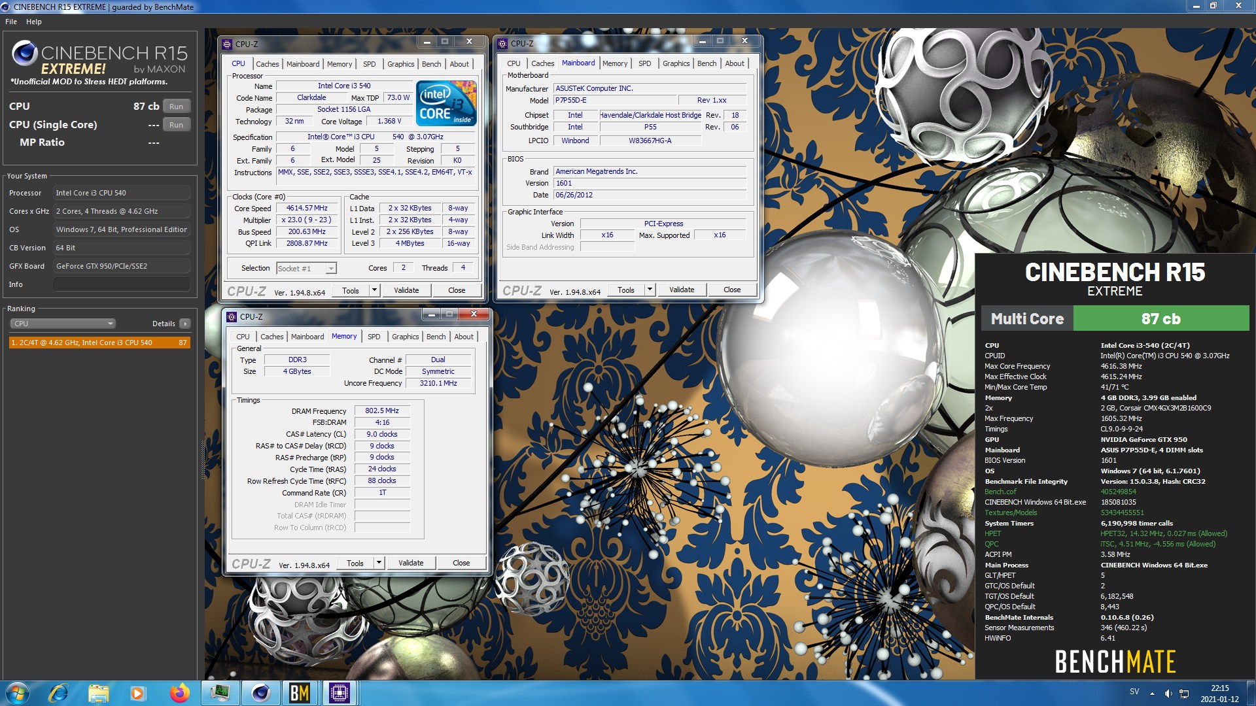Select Mainboard tab in CPU window
Image resolution: width=1256 pixels, height=706 pixels.
(x=303, y=64)
